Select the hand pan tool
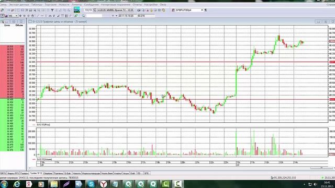 32,16
